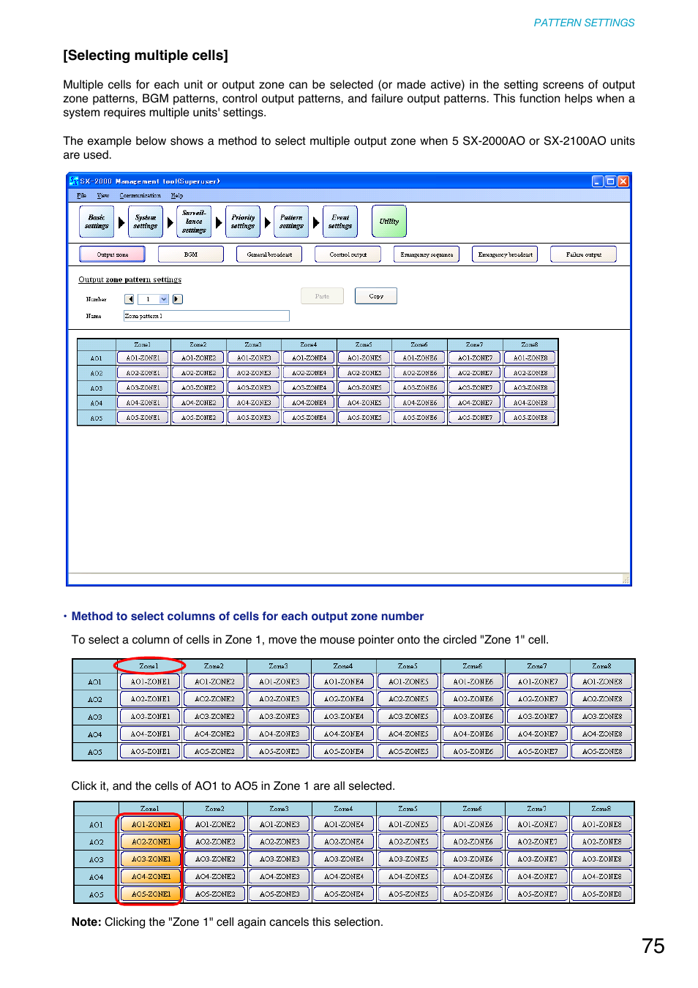Screen dimensions: 698x988
Task: Toggle AO3-ZONE5 cell in Management tool window
Action: point(364,388)
